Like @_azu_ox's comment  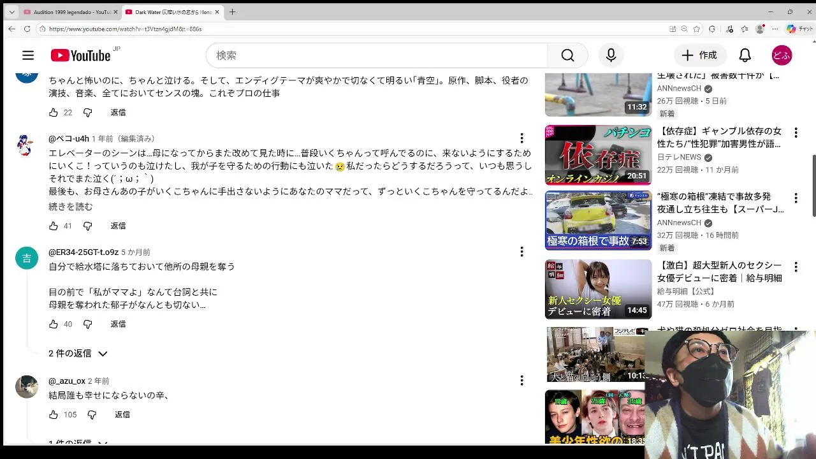54,414
